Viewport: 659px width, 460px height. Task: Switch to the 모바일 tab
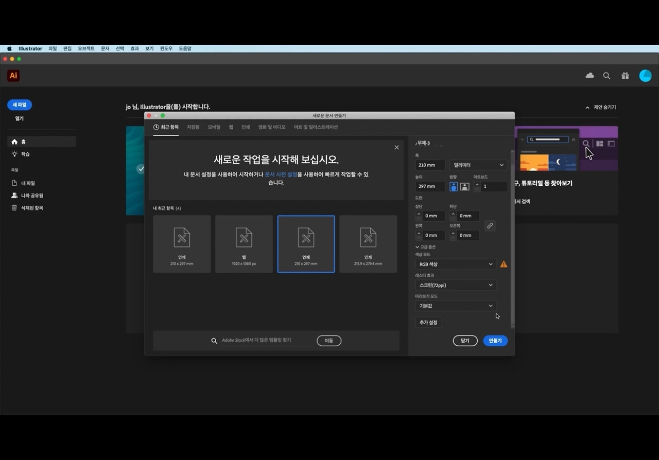214,127
